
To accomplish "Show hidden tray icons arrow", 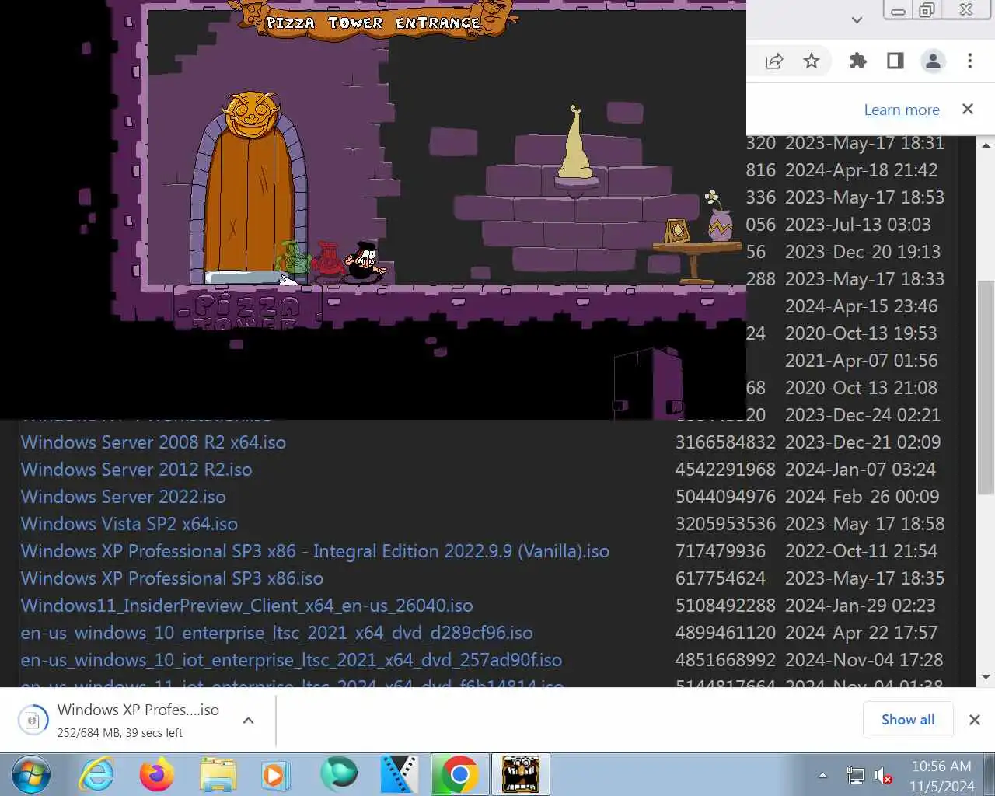I will coord(822,775).
